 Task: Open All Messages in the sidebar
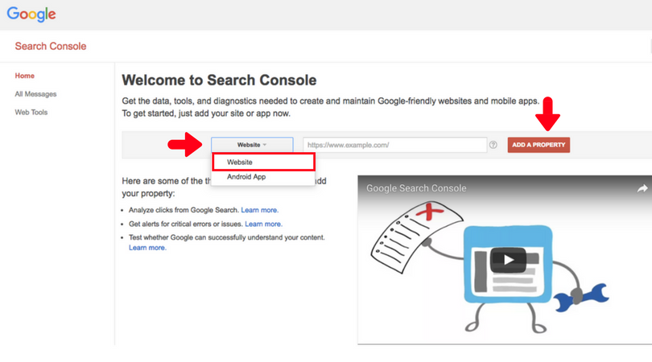point(35,94)
